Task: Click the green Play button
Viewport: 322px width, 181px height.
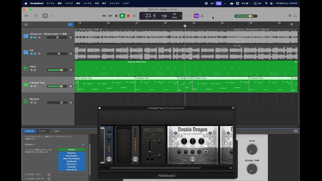Action: click(x=122, y=16)
